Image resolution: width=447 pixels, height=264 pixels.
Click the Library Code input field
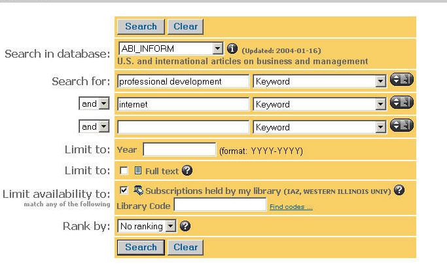[x=220, y=204]
